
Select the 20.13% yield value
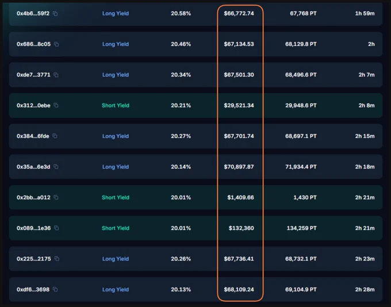(181, 290)
